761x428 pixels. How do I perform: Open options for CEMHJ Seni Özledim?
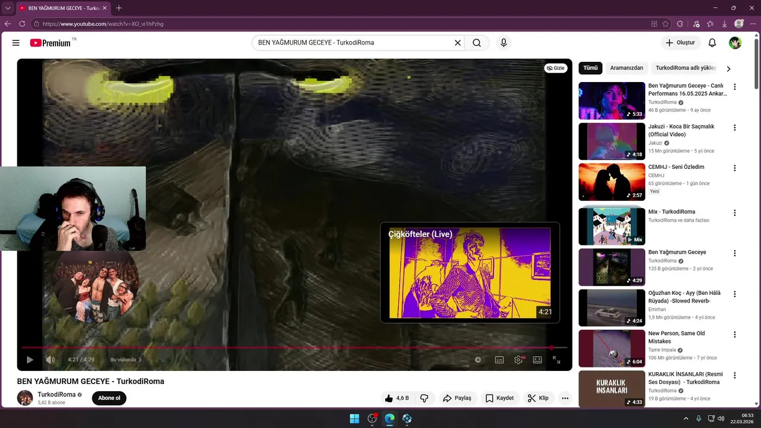pos(735,168)
